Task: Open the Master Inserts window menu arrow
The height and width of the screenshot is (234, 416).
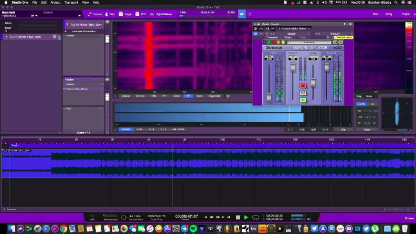Action: (x=255, y=24)
